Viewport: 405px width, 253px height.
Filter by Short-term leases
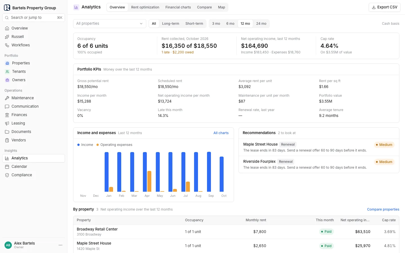[x=194, y=24]
